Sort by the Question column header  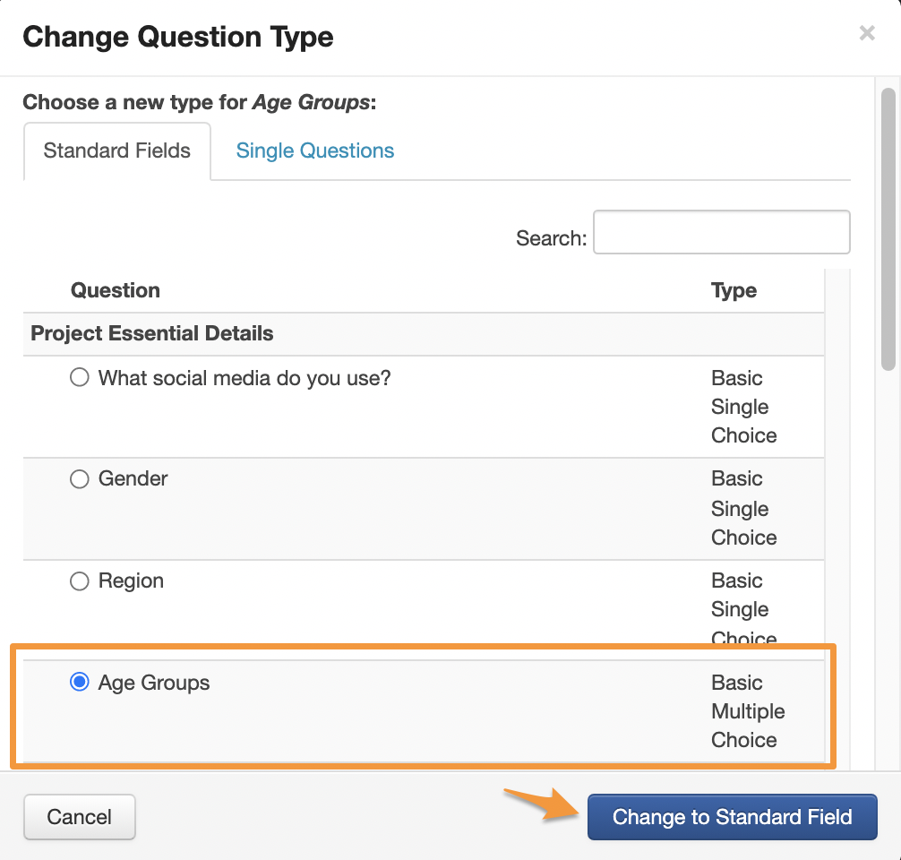(x=116, y=290)
